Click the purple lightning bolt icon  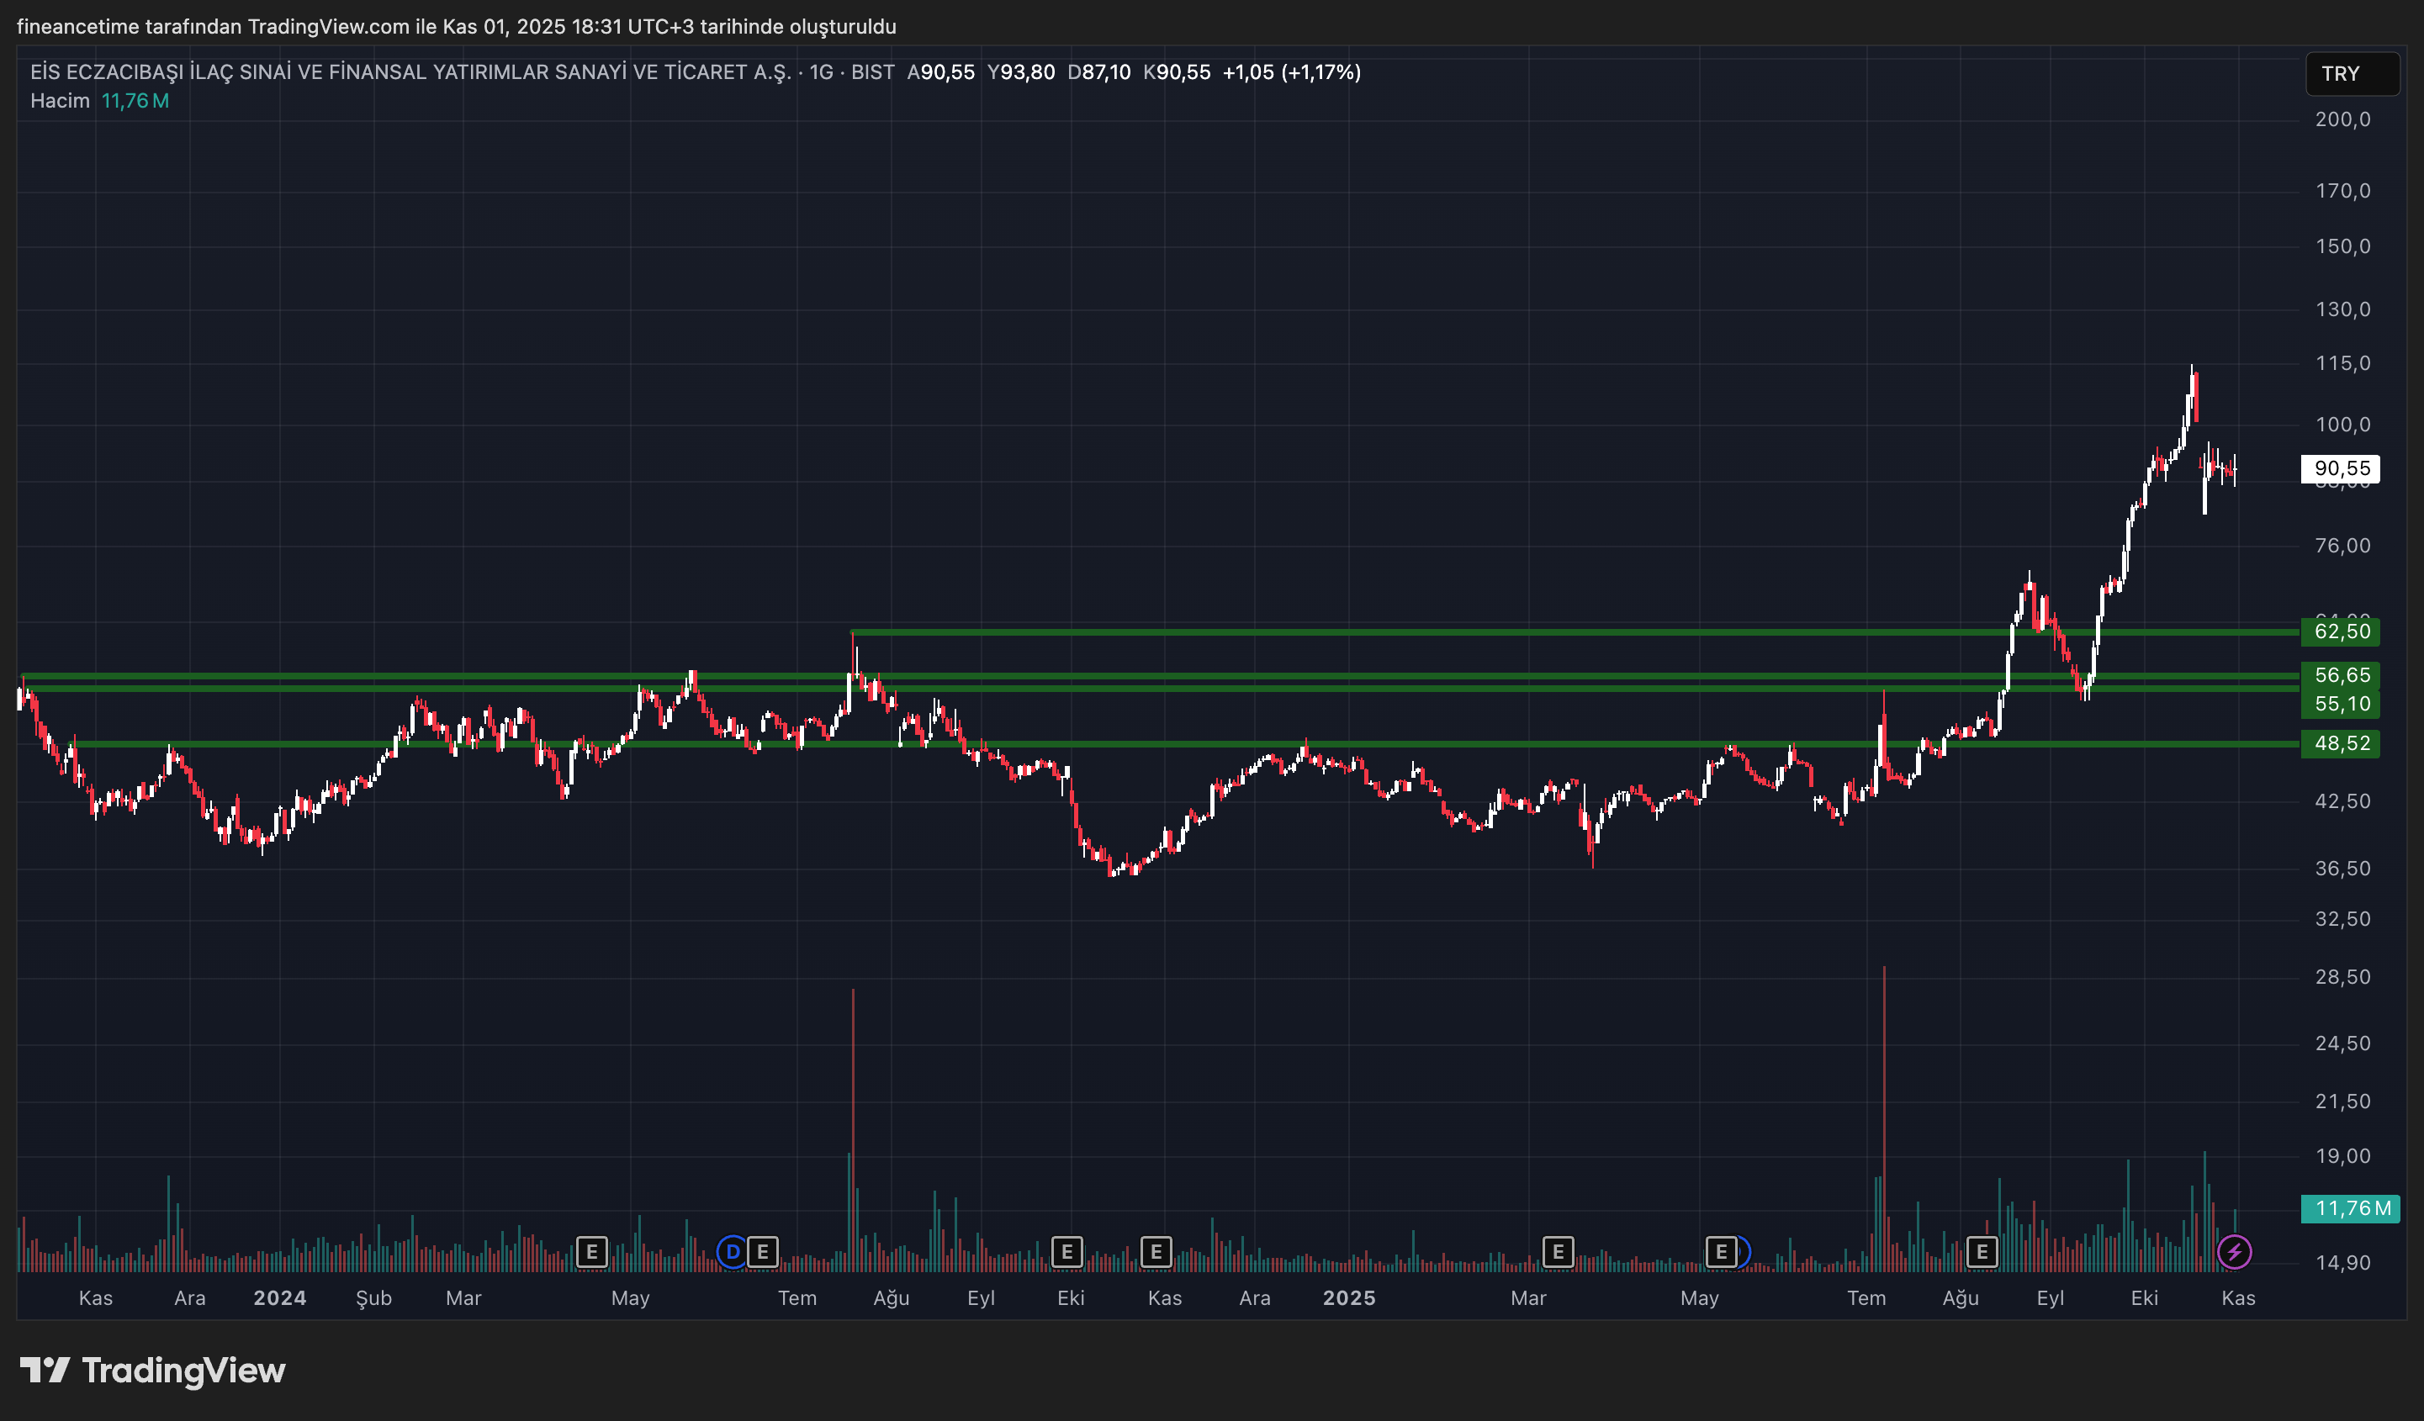click(2234, 1252)
